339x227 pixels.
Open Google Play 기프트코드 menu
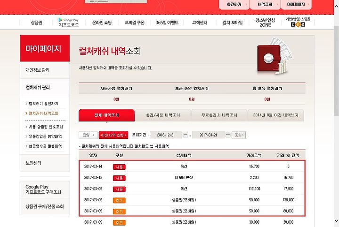pyautogui.click(x=69, y=23)
